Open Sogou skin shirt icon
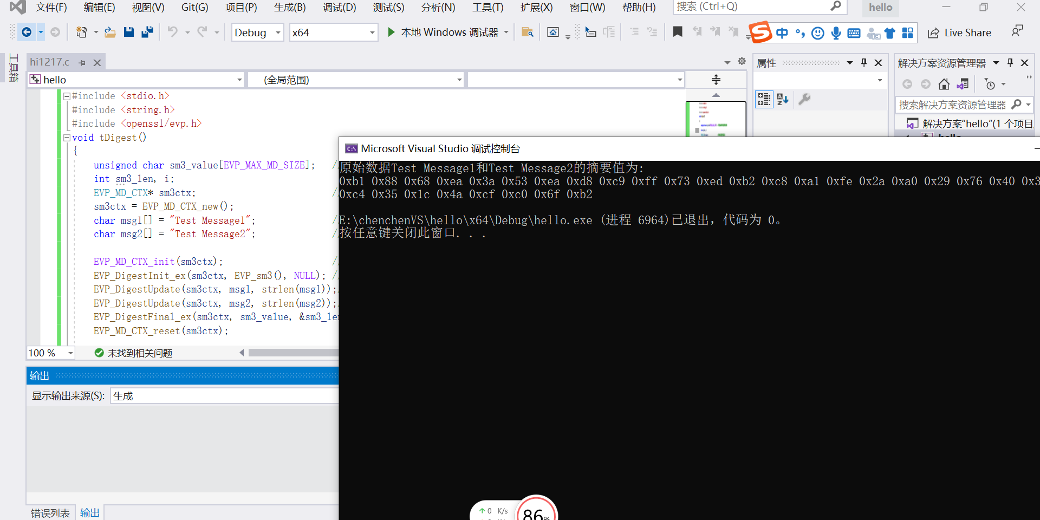 click(889, 33)
